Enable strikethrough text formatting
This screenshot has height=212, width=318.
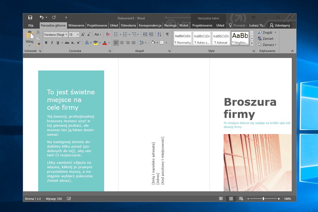click(67, 43)
